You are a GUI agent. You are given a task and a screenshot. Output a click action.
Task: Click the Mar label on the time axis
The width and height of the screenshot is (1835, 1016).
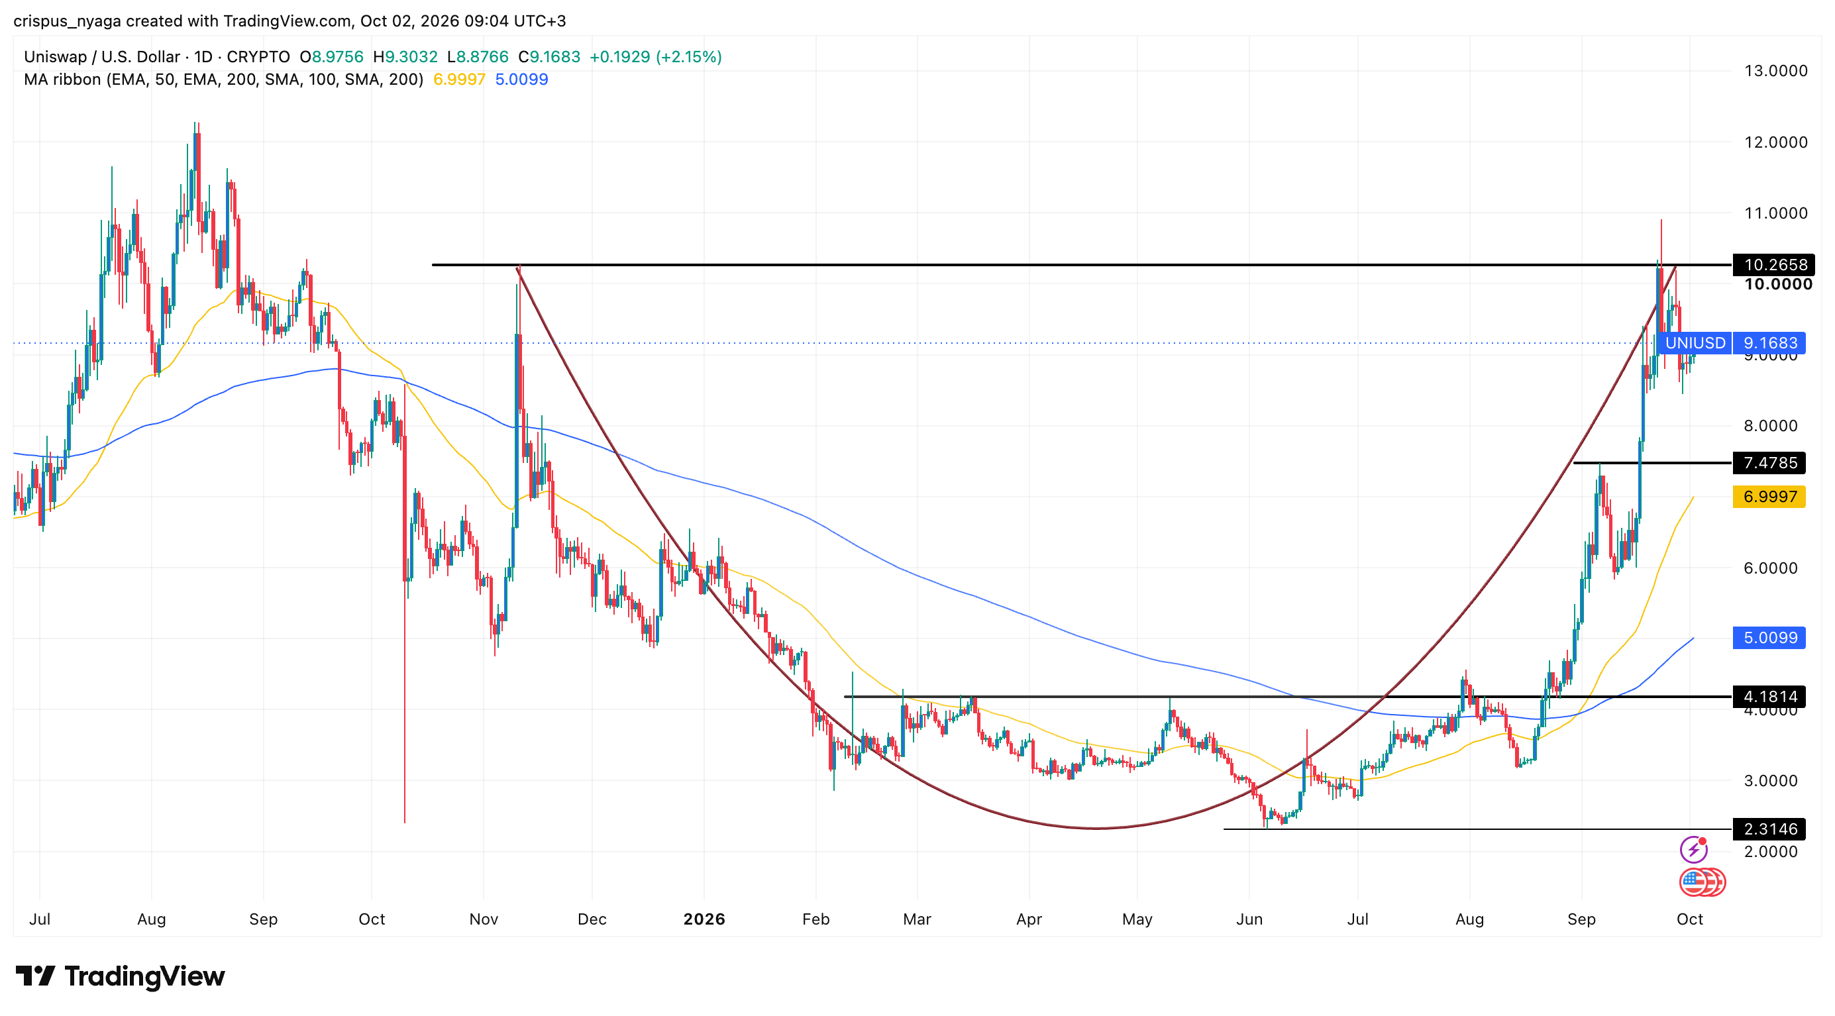[917, 919]
